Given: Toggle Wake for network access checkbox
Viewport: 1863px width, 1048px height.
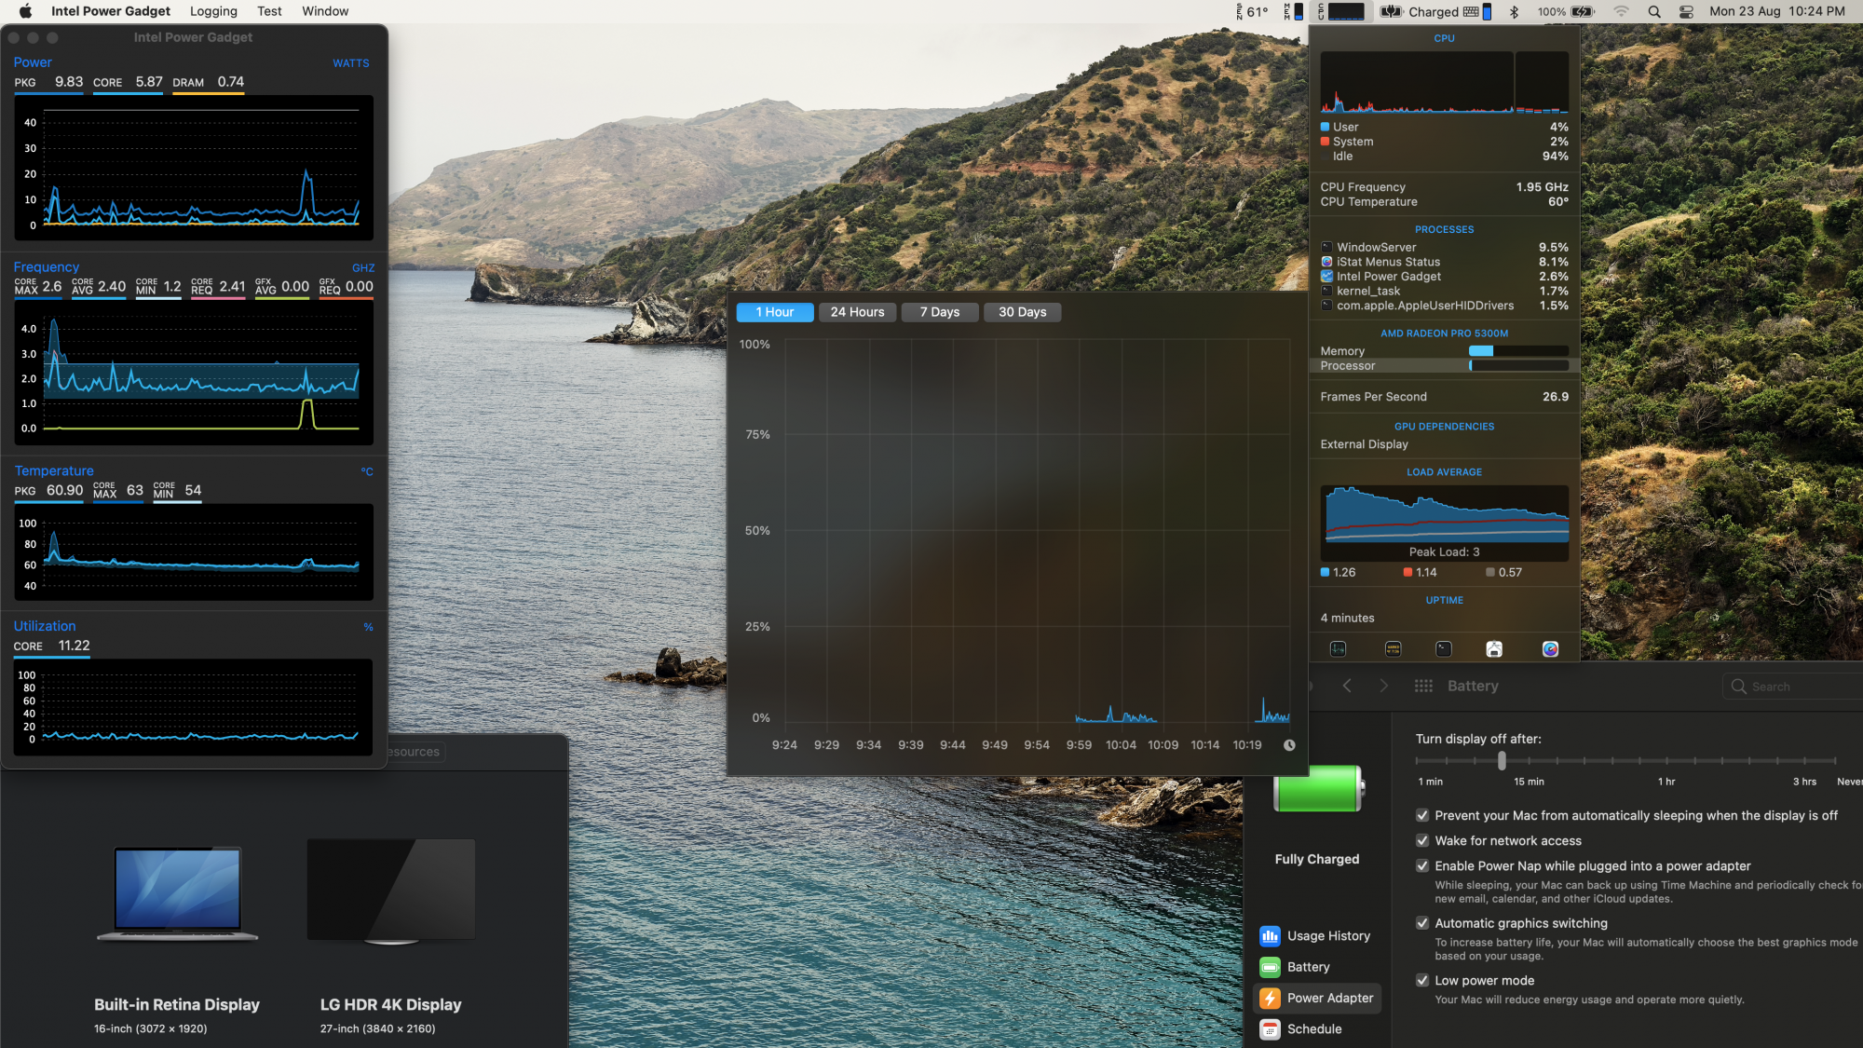Looking at the screenshot, I should point(1422,840).
